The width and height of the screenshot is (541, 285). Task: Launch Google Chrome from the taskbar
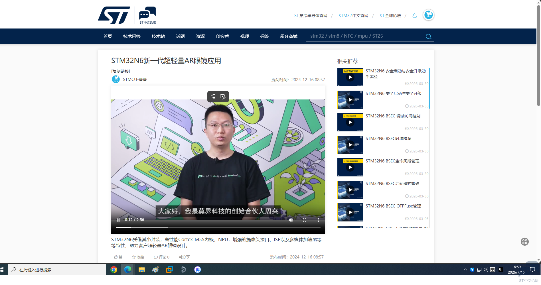tap(114, 270)
